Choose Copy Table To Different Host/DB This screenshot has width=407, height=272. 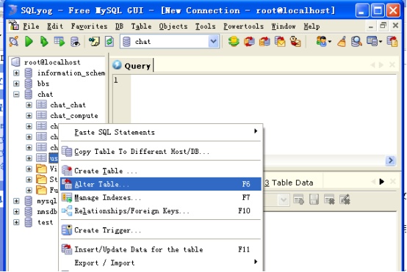tap(161, 151)
